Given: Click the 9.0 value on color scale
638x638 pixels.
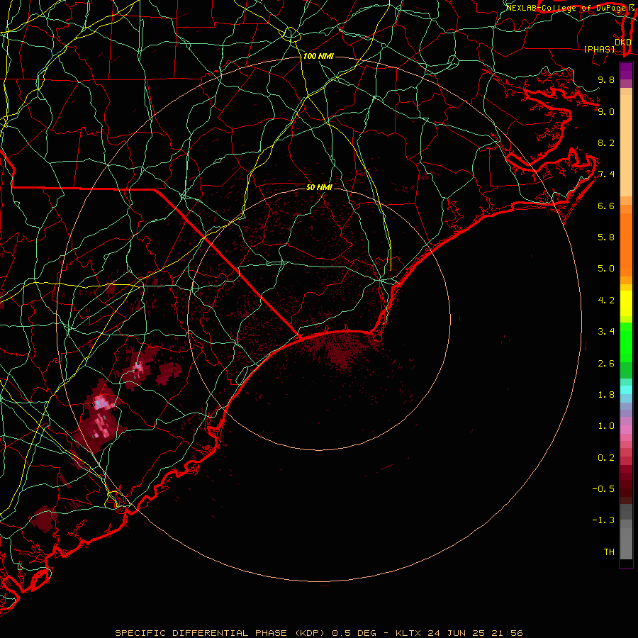Looking at the screenshot, I should pyautogui.click(x=606, y=112).
